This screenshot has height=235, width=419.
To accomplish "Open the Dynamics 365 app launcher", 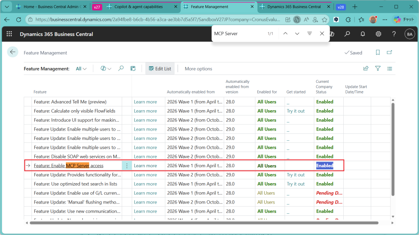I will coord(9,34).
